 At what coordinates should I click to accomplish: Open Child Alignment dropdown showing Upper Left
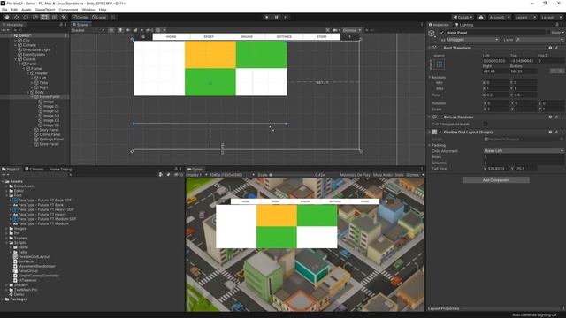(x=524, y=151)
